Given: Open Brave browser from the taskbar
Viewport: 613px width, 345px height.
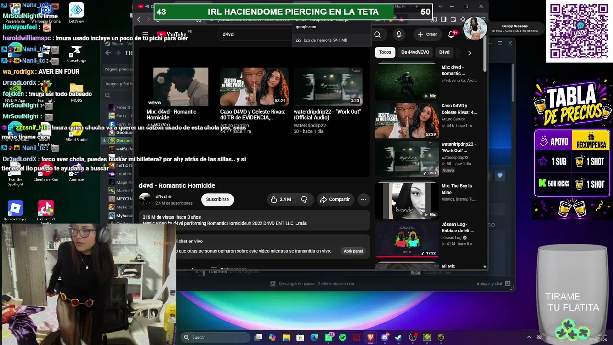Looking at the screenshot, I should (x=371, y=337).
